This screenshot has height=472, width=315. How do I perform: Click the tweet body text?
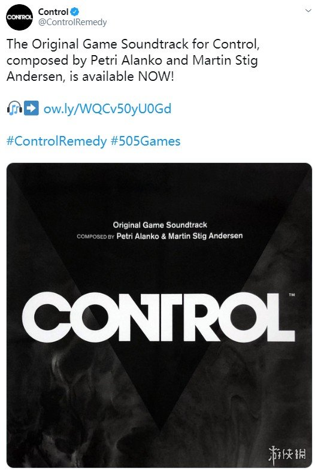pyautogui.click(x=133, y=60)
